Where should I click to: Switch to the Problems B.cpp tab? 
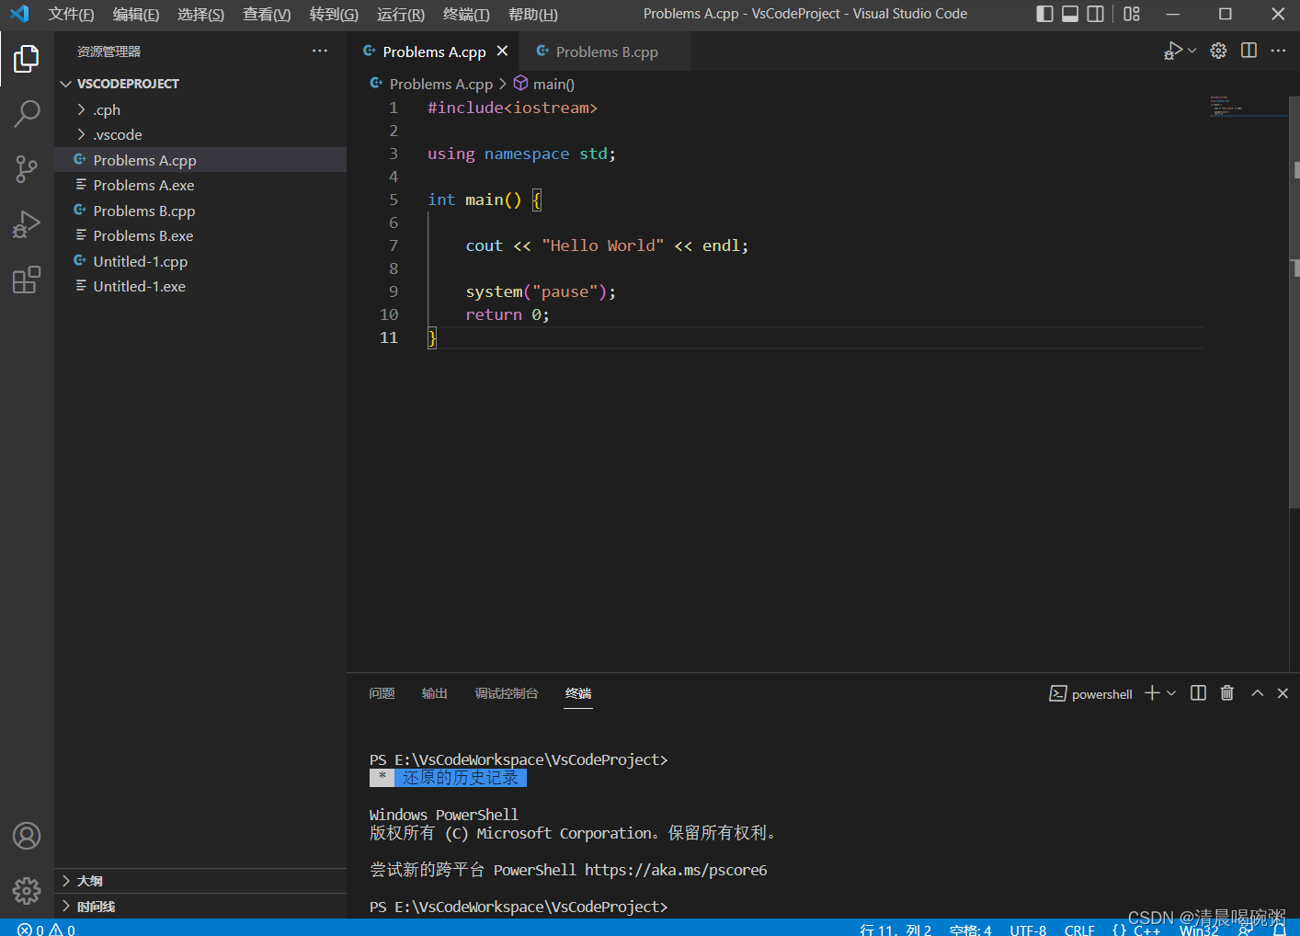tap(604, 51)
